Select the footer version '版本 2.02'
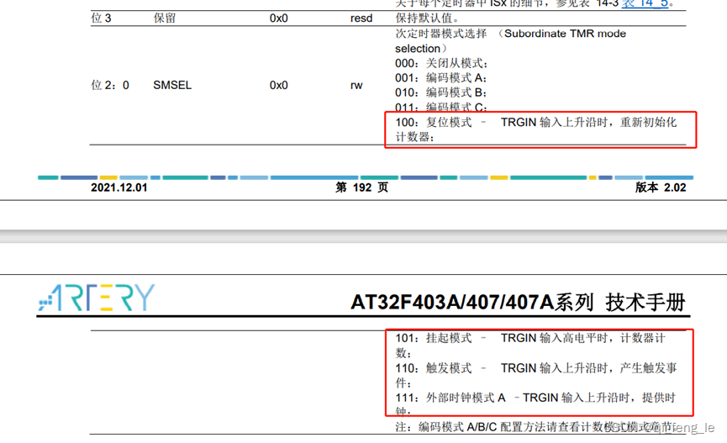727x443 pixels. pos(661,187)
